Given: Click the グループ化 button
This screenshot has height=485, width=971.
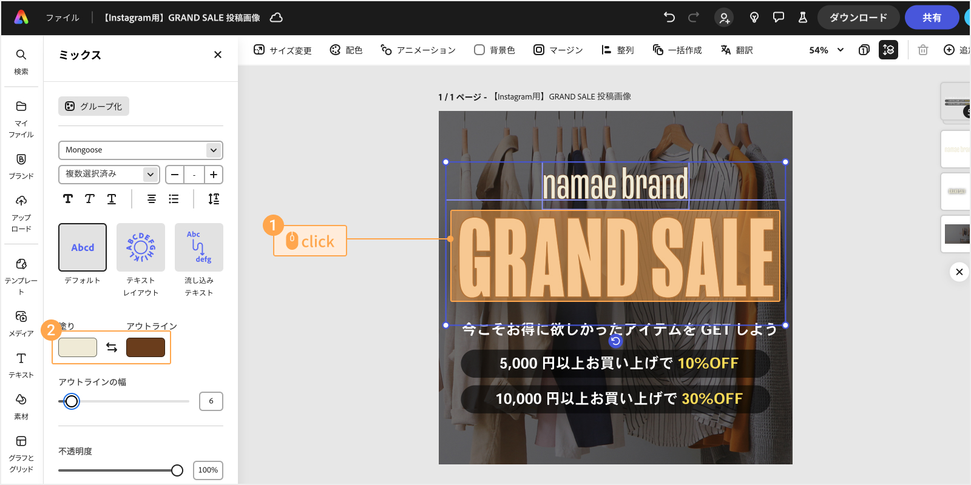Looking at the screenshot, I should tap(93, 106).
